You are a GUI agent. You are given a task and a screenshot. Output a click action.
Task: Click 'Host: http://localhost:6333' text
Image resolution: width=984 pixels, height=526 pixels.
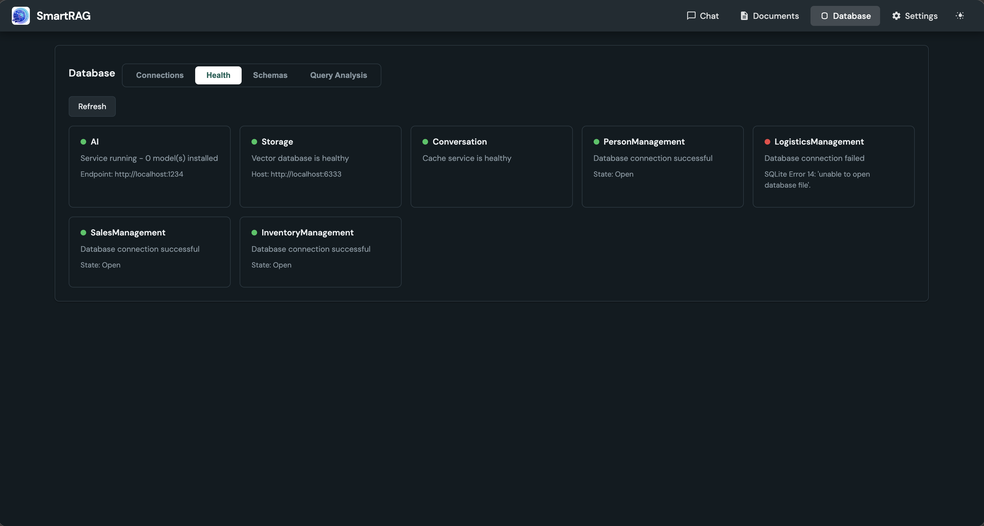(x=297, y=174)
